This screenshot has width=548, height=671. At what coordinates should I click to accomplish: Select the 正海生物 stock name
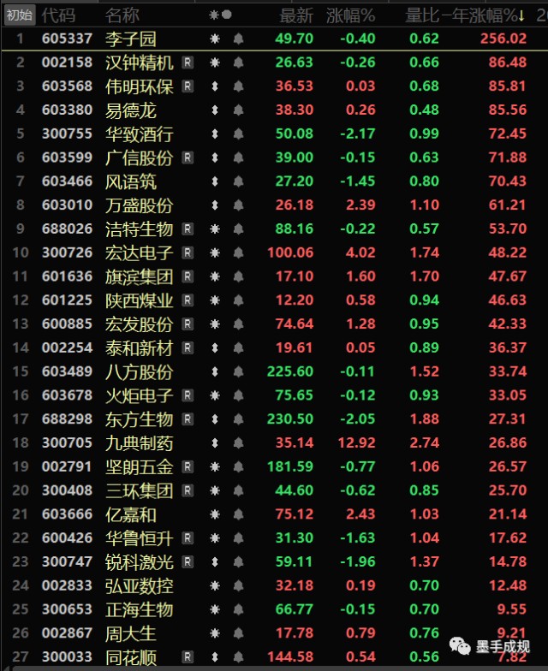coord(140,609)
